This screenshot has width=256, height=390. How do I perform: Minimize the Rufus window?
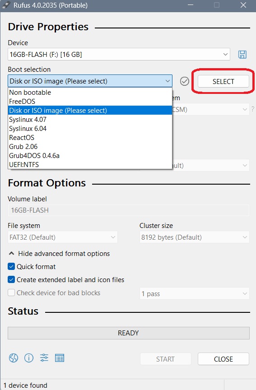pyautogui.click(x=191, y=5)
